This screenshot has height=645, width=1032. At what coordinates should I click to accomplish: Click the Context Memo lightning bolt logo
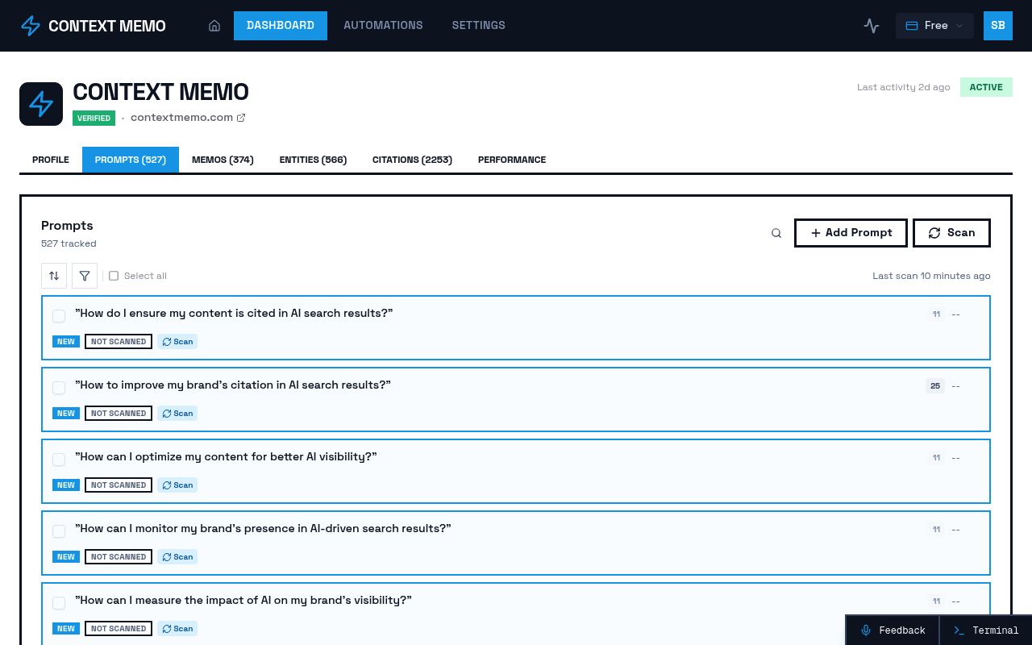(x=30, y=25)
